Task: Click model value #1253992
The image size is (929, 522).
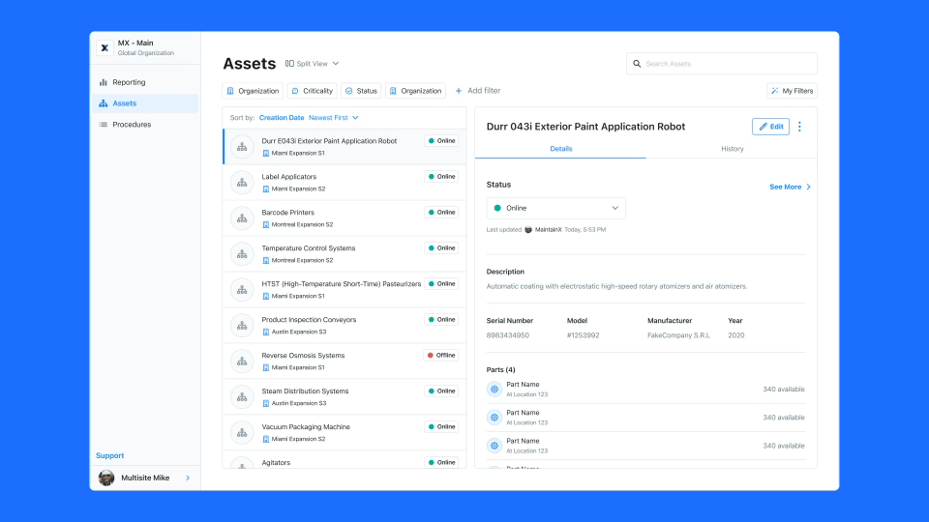Action: pyautogui.click(x=583, y=335)
